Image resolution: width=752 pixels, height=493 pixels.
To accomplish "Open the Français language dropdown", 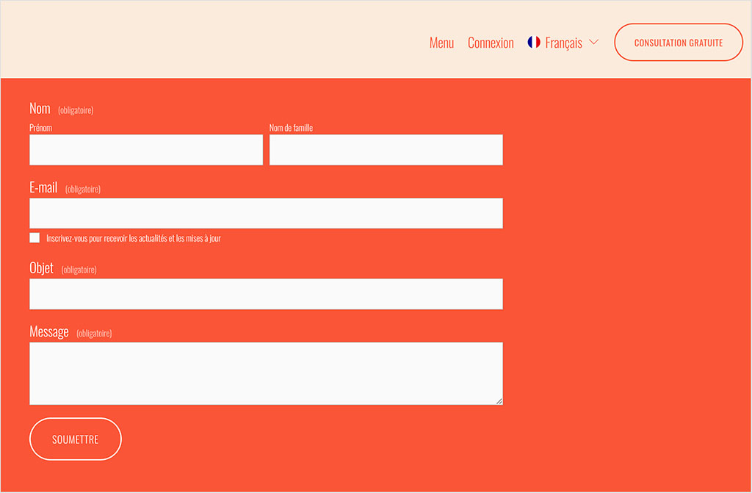I will click(565, 42).
